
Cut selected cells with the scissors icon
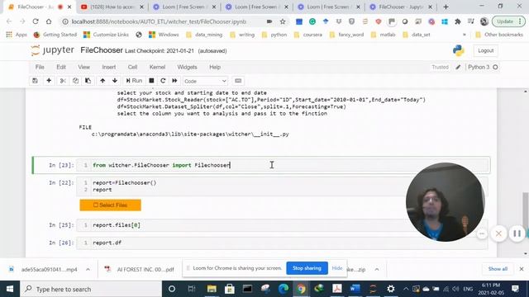pyautogui.click(x=63, y=81)
